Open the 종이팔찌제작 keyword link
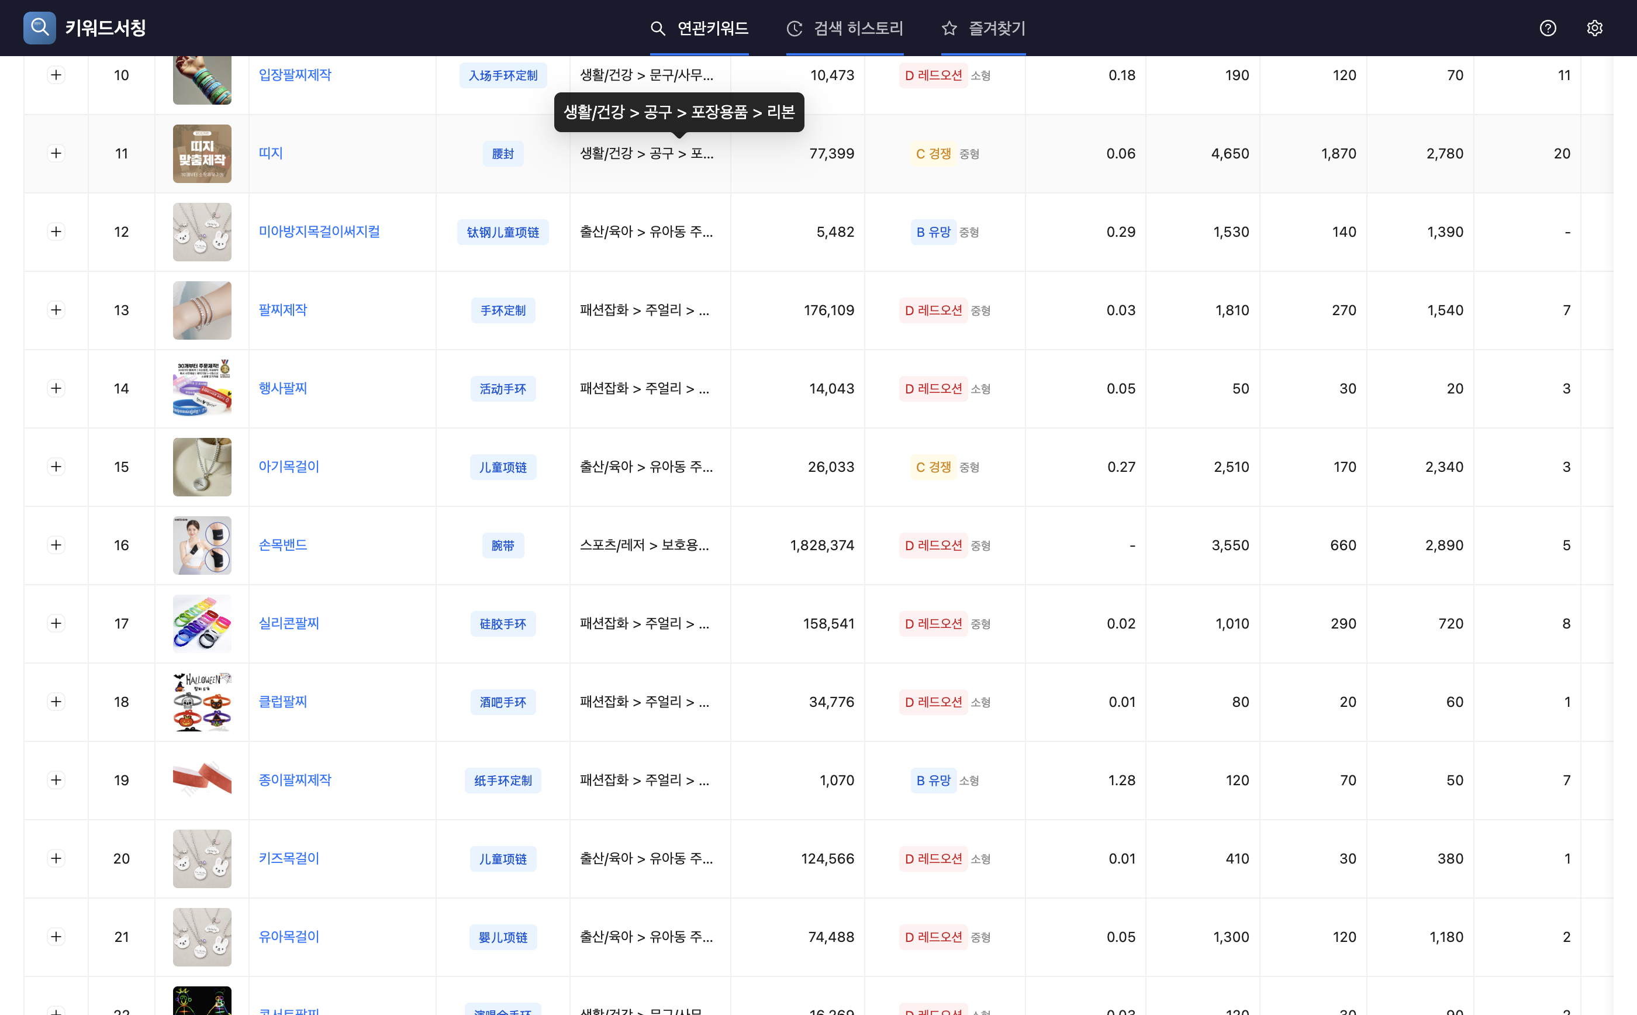1637x1015 pixels. click(295, 780)
